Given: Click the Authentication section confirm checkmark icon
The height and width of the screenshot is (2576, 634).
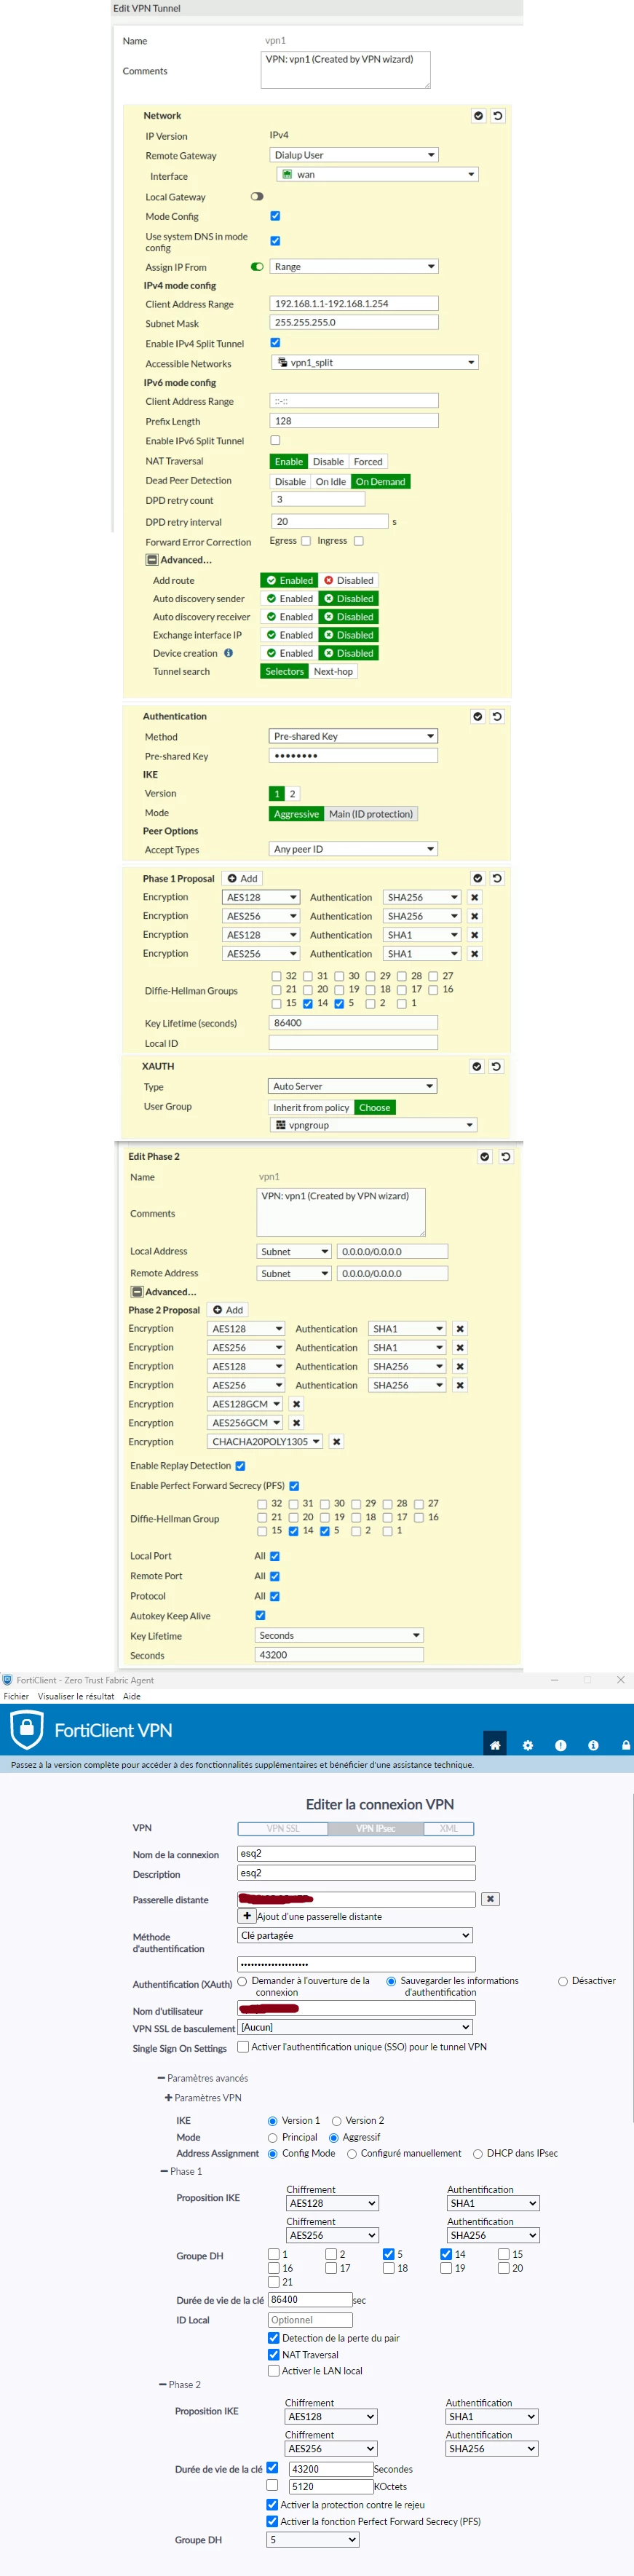Looking at the screenshot, I should [x=477, y=717].
